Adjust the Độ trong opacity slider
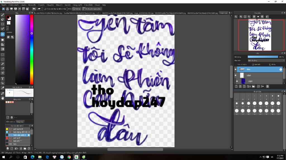 (263, 57)
